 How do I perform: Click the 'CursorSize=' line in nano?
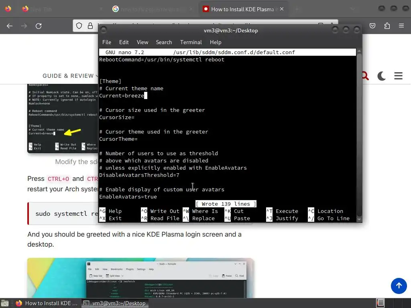(x=117, y=118)
